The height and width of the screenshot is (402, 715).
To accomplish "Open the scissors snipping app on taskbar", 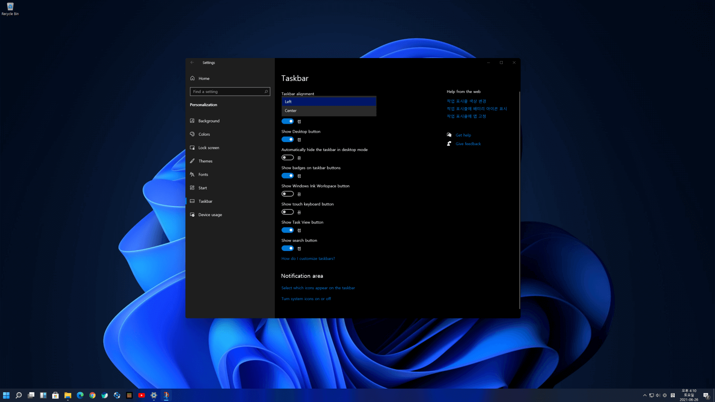I will pos(166,395).
